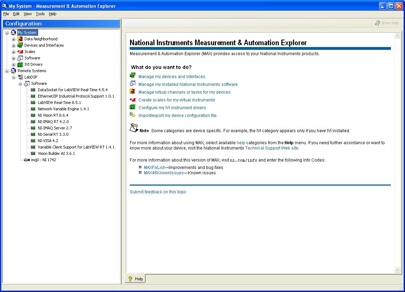The height and width of the screenshot is (292, 405).
Task: Click the NI-VISA 4.2 chip icon
Action: 33,141
